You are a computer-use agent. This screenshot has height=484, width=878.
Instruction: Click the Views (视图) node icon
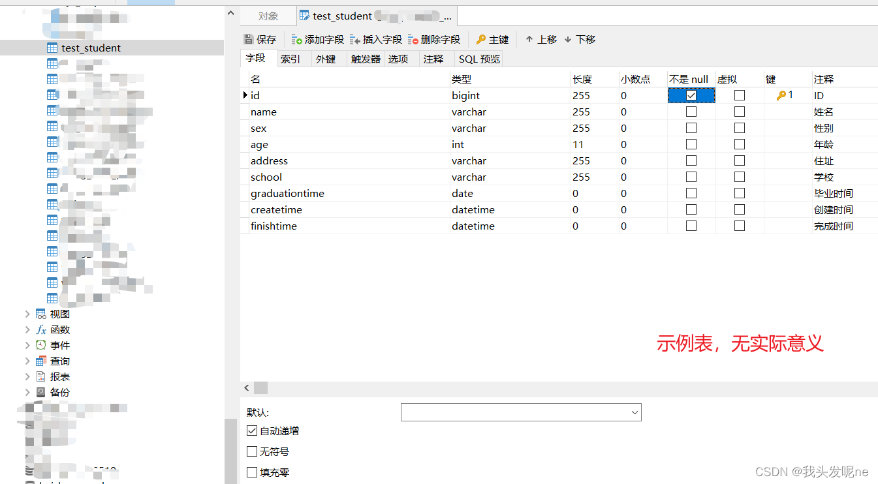(41, 314)
